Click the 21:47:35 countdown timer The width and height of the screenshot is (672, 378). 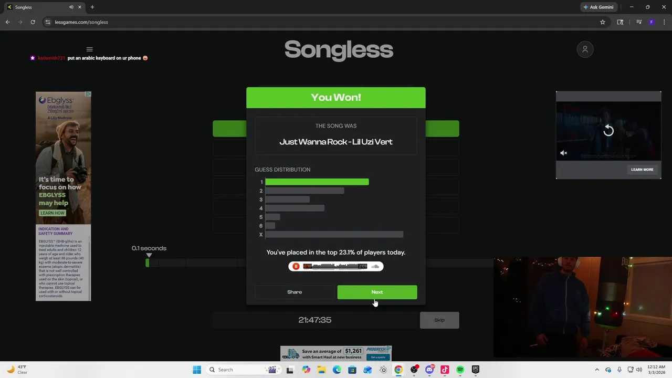click(315, 320)
